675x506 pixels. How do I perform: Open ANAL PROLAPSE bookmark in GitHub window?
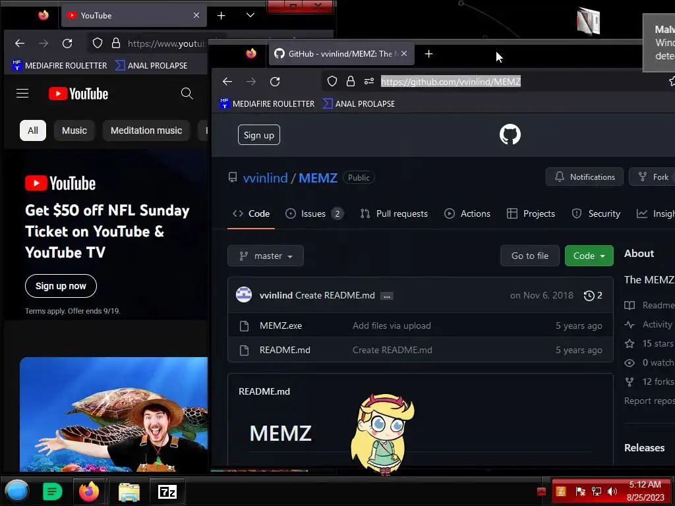pos(359,103)
